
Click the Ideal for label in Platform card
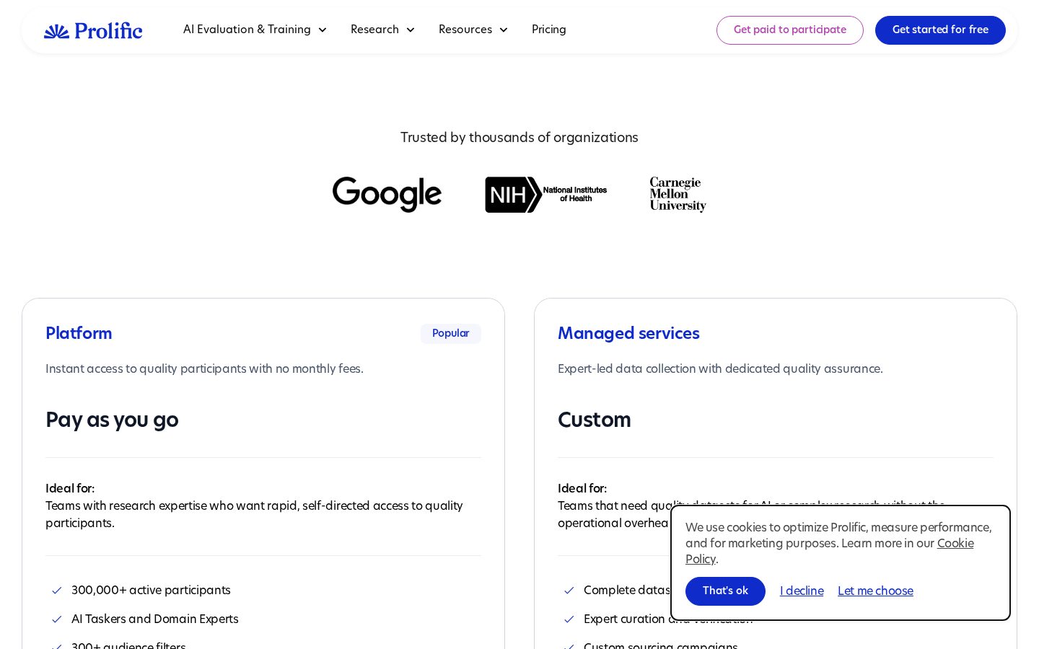[70, 489]
